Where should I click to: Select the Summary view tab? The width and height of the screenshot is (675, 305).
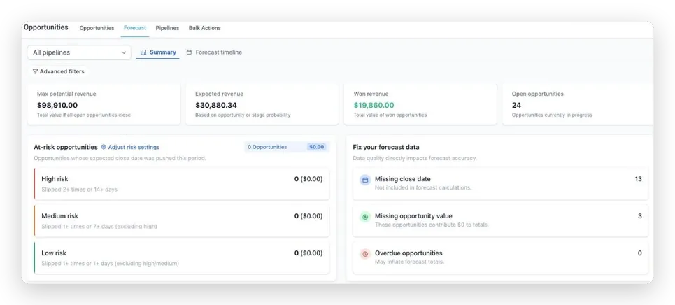click(158, 52)
